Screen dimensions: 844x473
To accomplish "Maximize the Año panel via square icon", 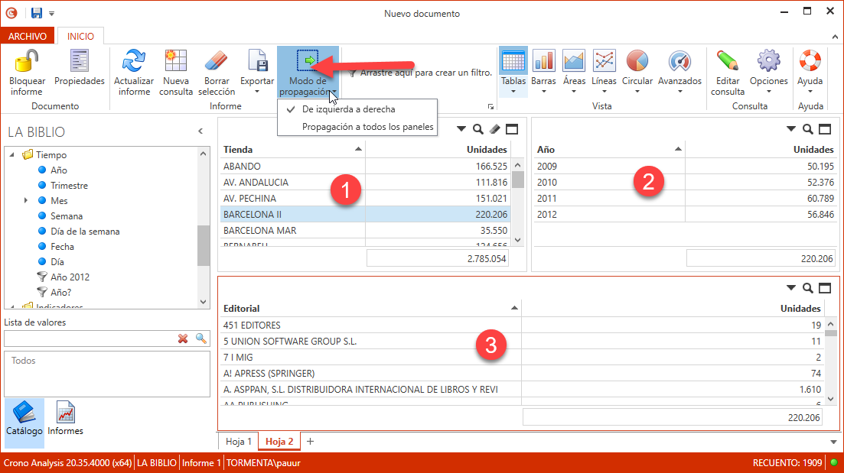I will (825, 129).
